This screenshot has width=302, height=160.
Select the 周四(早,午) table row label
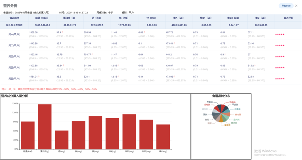[x=14, y=67]
